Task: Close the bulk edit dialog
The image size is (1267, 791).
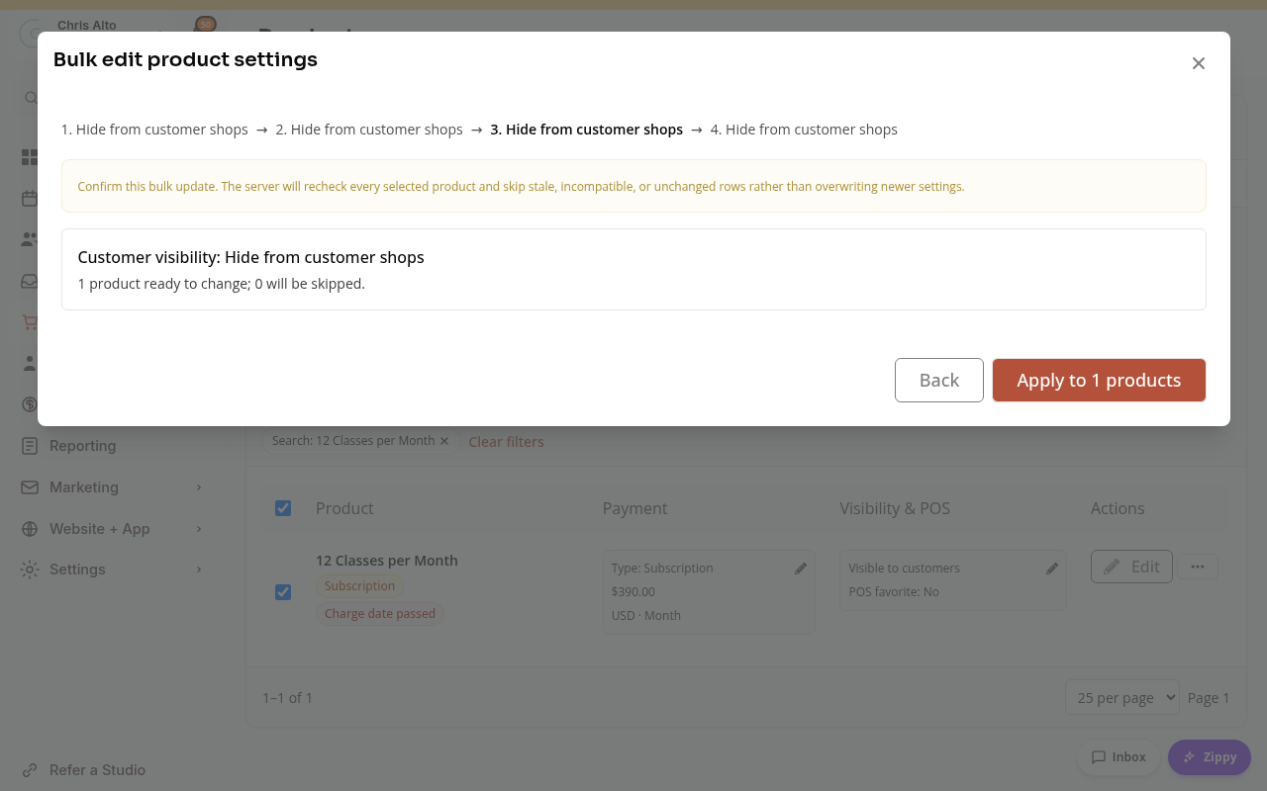Action: click(x=1198, y=63)
